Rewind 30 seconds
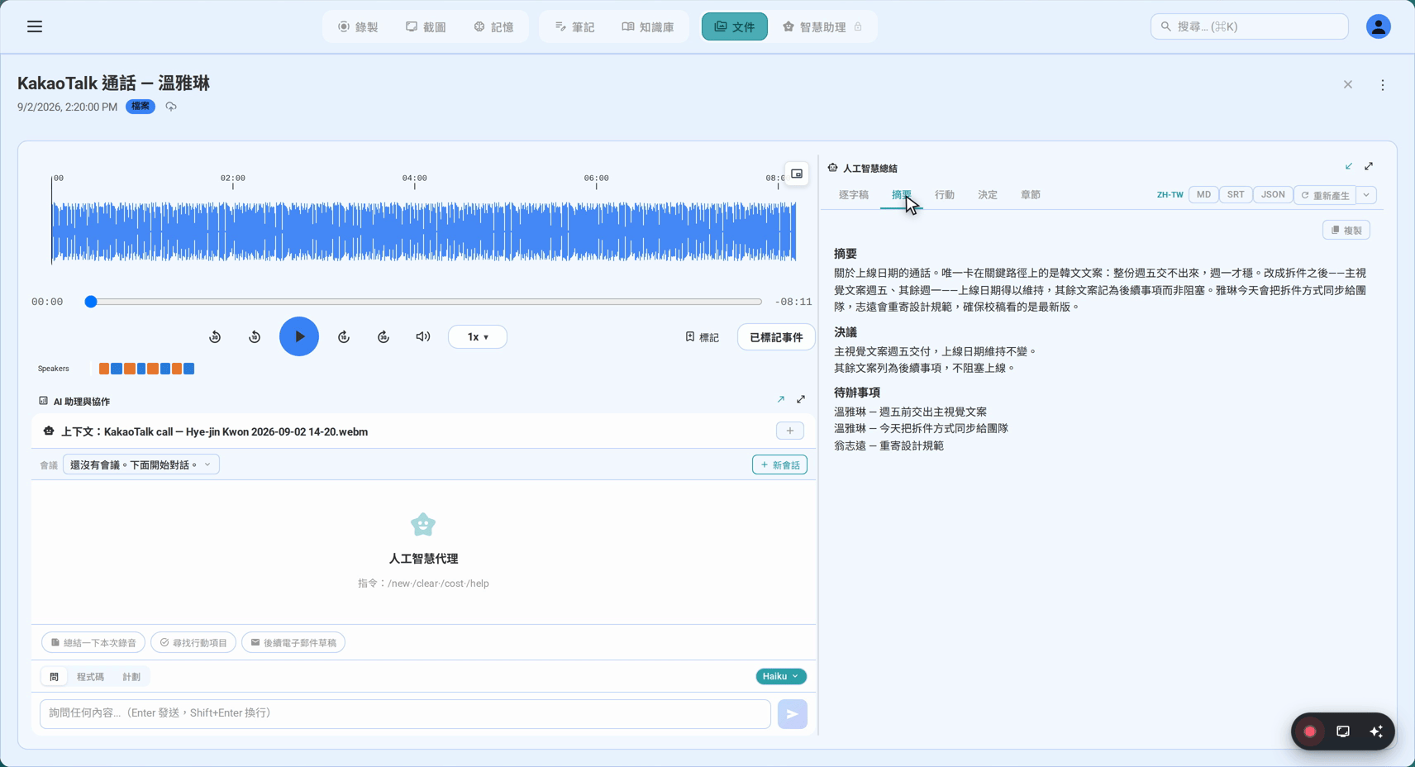The height and width of the screenshot is (767, 1415). pos(215,336)
